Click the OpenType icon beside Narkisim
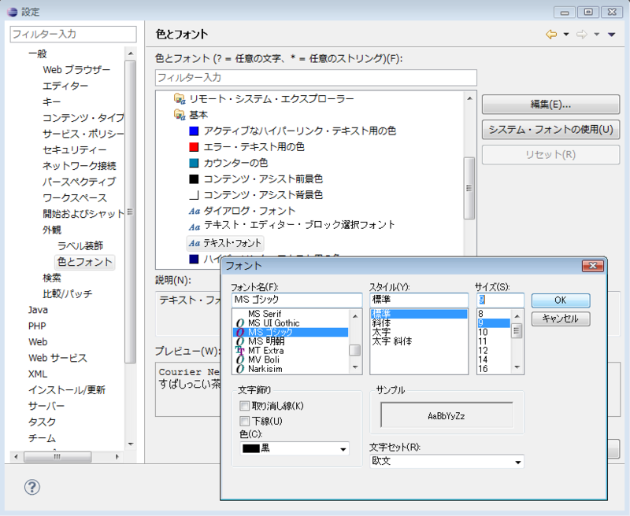This screenshot has height=516, width=630. pos(240,369)
